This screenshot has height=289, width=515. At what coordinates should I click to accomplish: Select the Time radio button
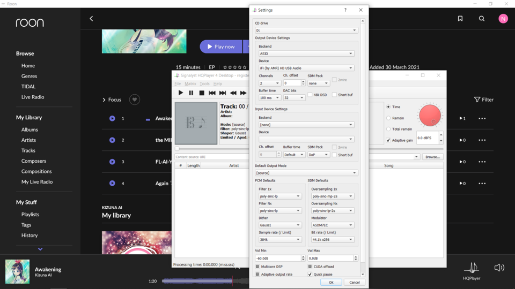388,107
